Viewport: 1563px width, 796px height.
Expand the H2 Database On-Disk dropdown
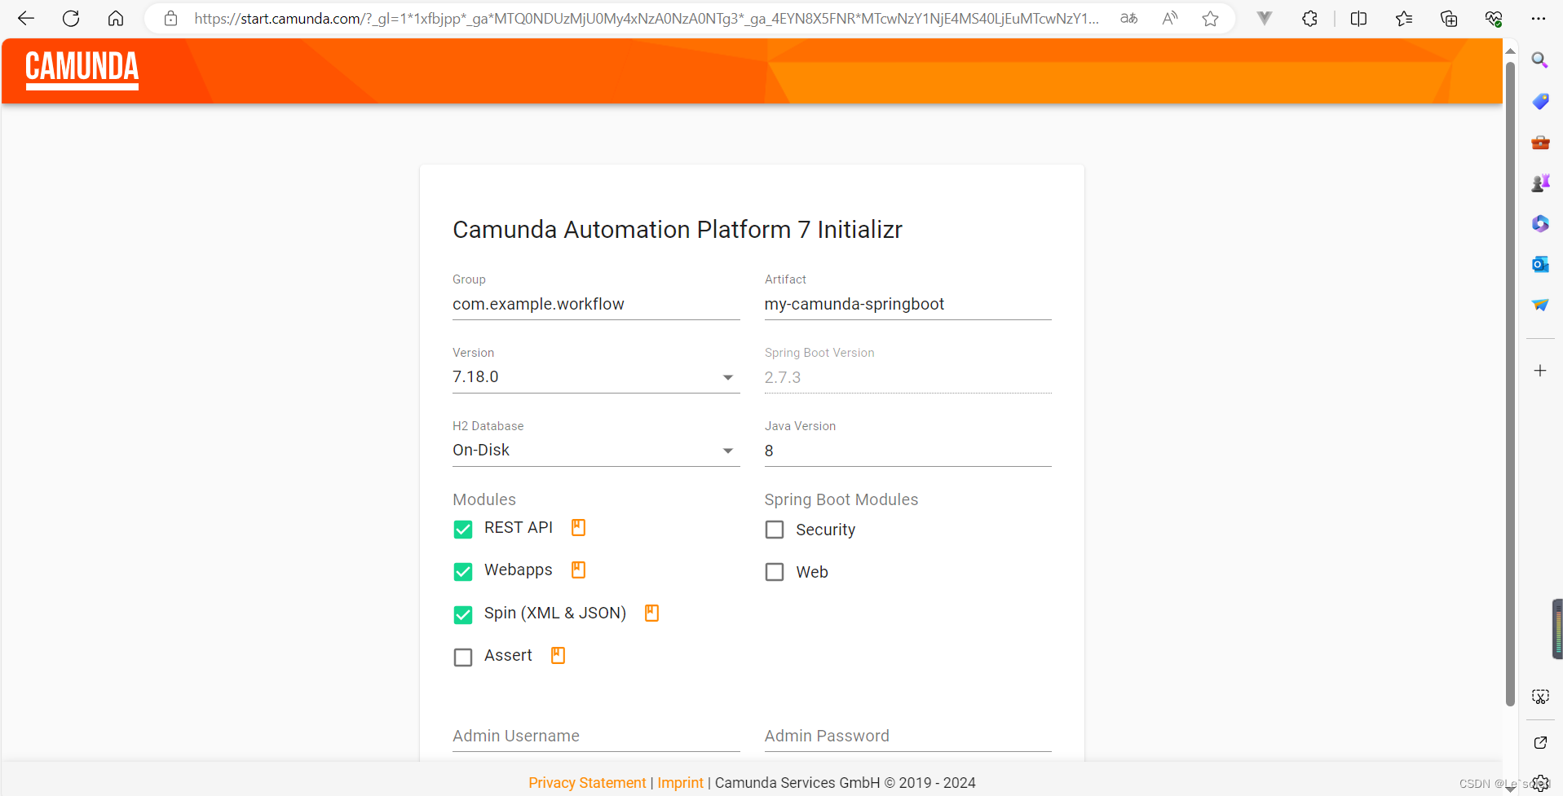click(x=727, y=451)
